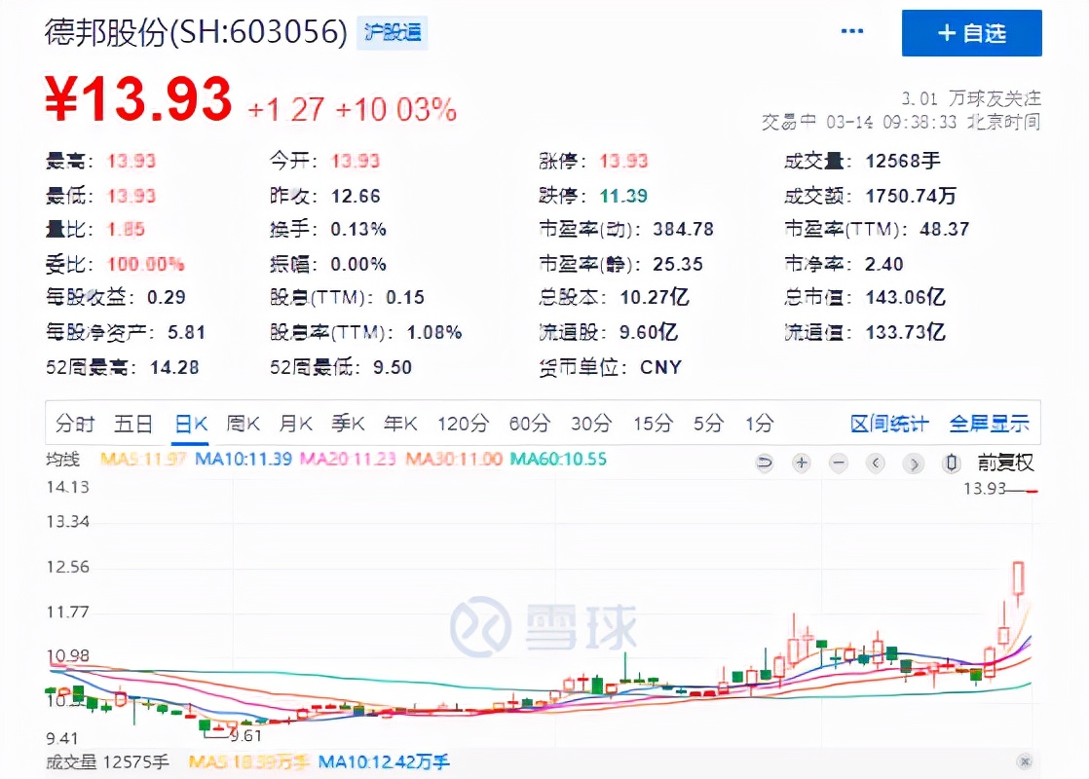Click the 货币单位 CNY value
The height and width of the screenshot is (779, 1089).
661,367
